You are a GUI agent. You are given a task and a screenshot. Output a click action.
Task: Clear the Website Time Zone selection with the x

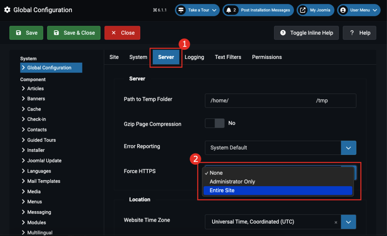[336, 222]
